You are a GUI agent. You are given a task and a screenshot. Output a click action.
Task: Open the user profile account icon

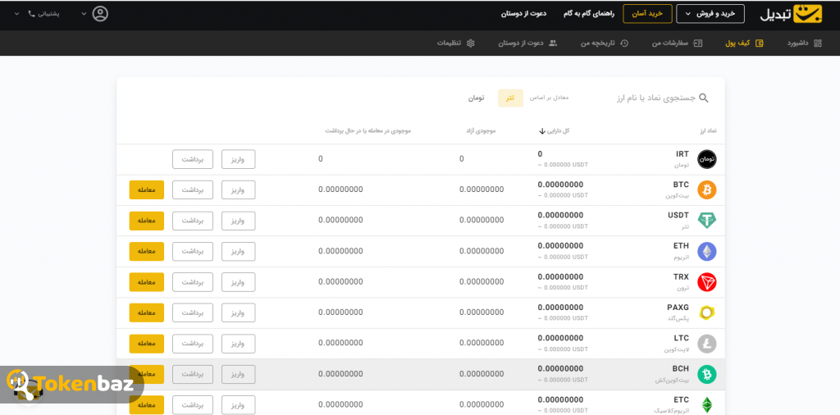pyautogui.click(x=100, y=13)
